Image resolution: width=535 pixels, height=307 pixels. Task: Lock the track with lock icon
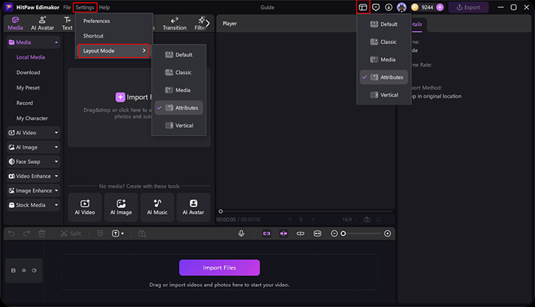(13, 270)
